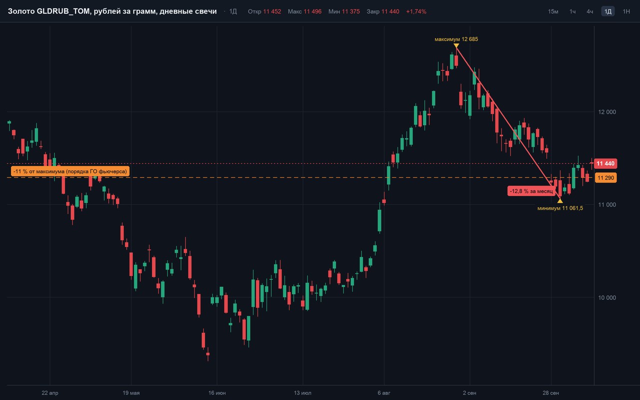Screen dimensions: 640x400
Task: Click the 1Д interval label beside the title
Action: (x=233, y=11)
